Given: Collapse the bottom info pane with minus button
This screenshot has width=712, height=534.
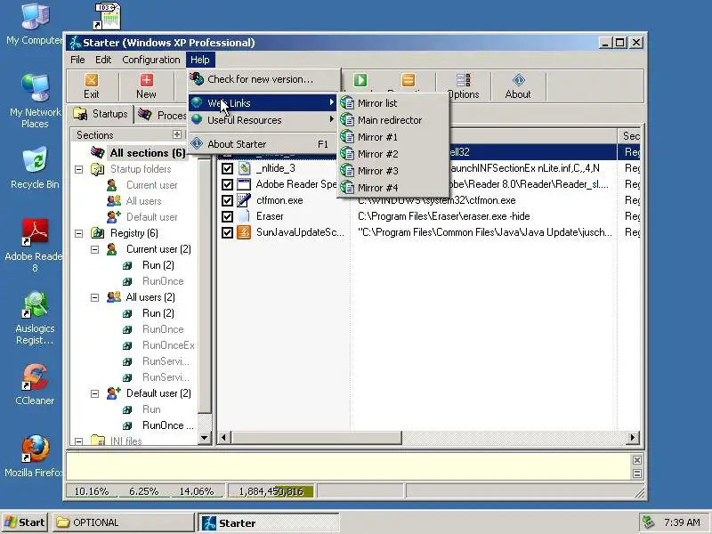Looking at the screenshot, I should click(636, 473).
